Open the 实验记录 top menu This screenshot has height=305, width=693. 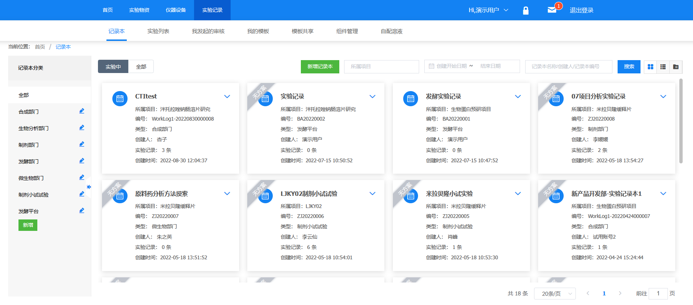pos(213,10)
